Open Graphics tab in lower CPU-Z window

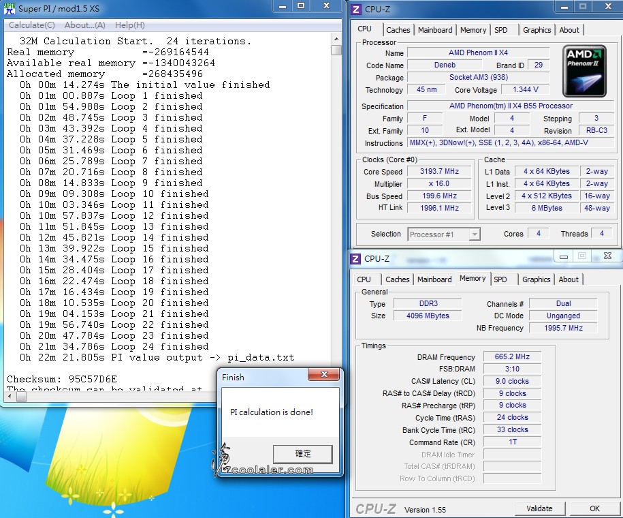[x=536, y=279]
